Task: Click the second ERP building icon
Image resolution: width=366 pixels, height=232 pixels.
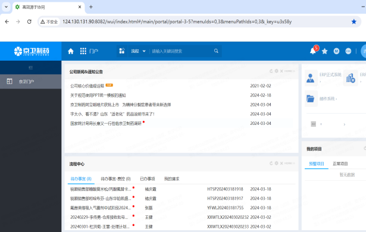Action: click(x=351, y=78)
